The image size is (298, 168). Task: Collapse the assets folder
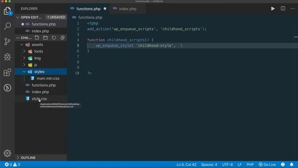tap(22, 45)
